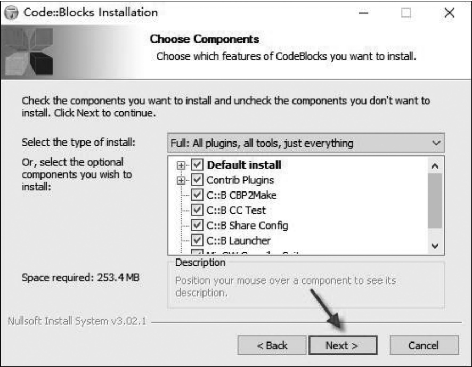The image size is (472, 367).
Task: Select the Default install tree label
Action: point(243,165)
